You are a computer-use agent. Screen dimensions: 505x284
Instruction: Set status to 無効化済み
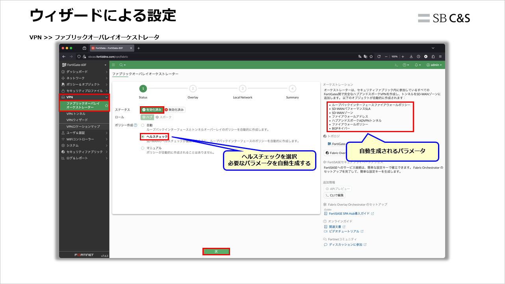coord(175,110)
